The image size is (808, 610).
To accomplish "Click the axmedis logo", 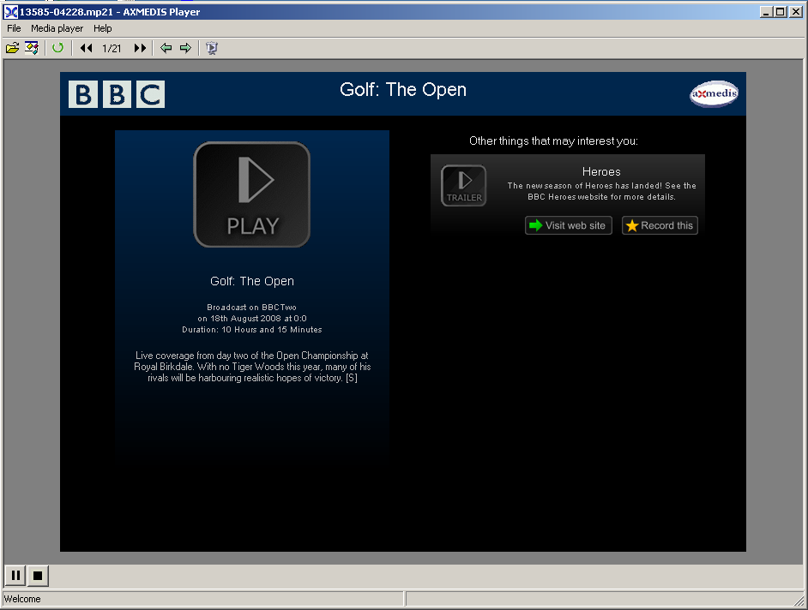I will [714, 93].
